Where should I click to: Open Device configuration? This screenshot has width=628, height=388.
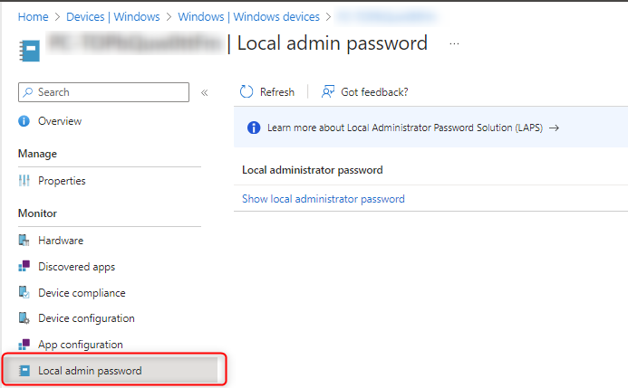click(x=86, y=318)
